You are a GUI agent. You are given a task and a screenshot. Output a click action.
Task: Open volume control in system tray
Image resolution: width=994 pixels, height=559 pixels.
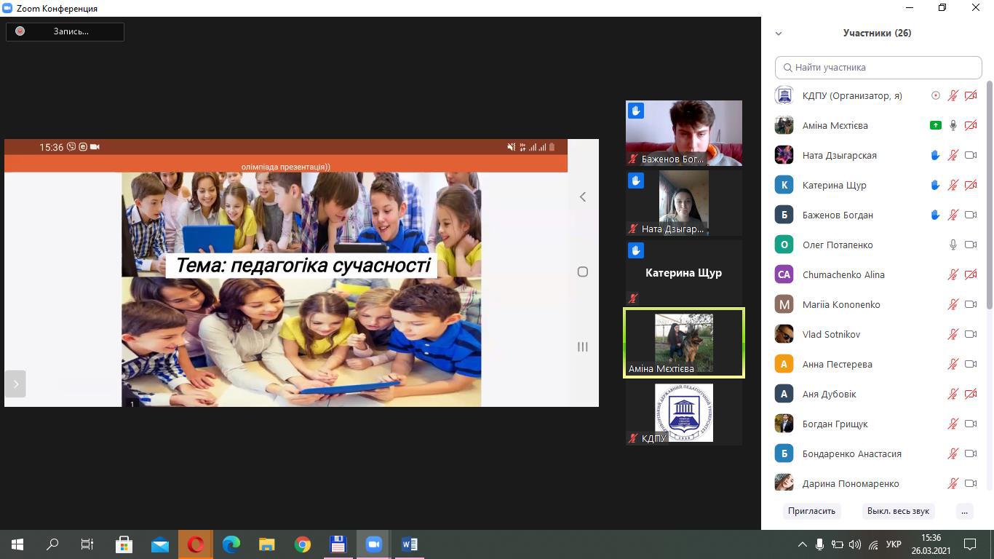[x=855, y=544]
